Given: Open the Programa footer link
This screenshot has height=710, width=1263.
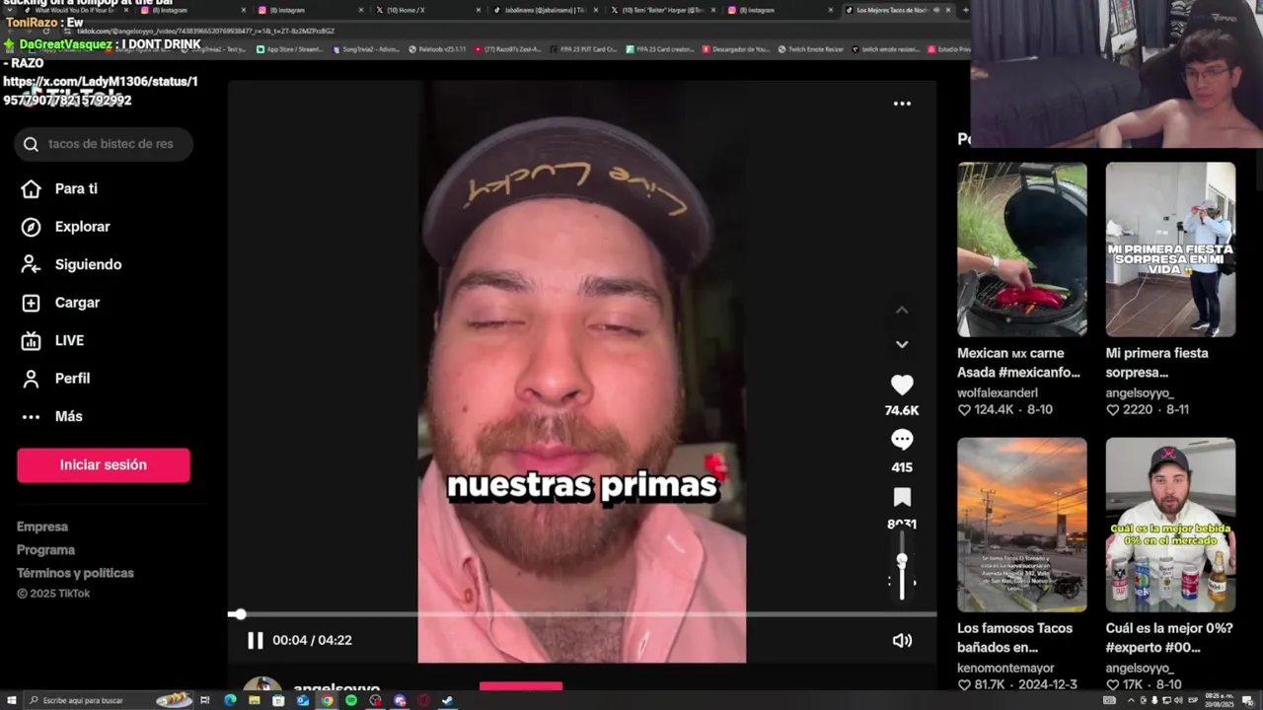Looking at the screenshot, I should click(x=45, y=550).
